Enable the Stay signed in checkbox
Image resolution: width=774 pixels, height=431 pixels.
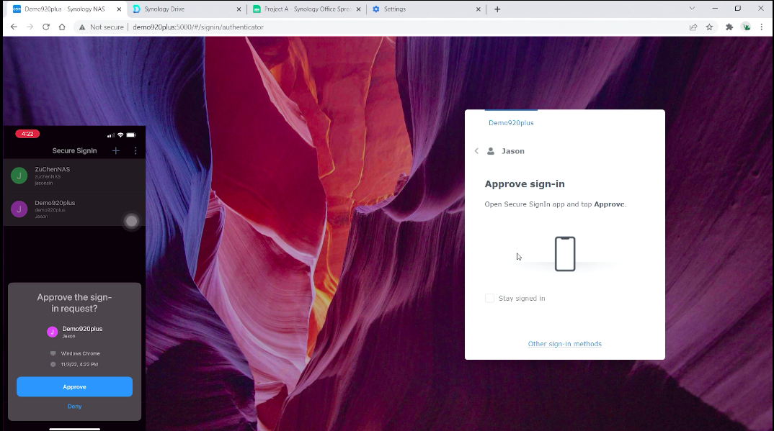point(489,298)
